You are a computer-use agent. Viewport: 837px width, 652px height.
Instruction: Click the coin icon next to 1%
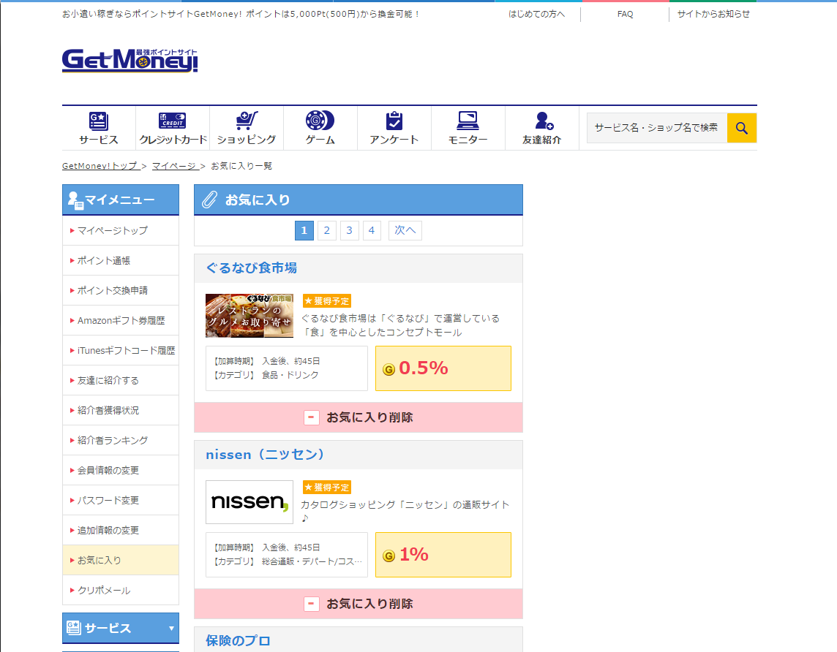click(389, 556)
